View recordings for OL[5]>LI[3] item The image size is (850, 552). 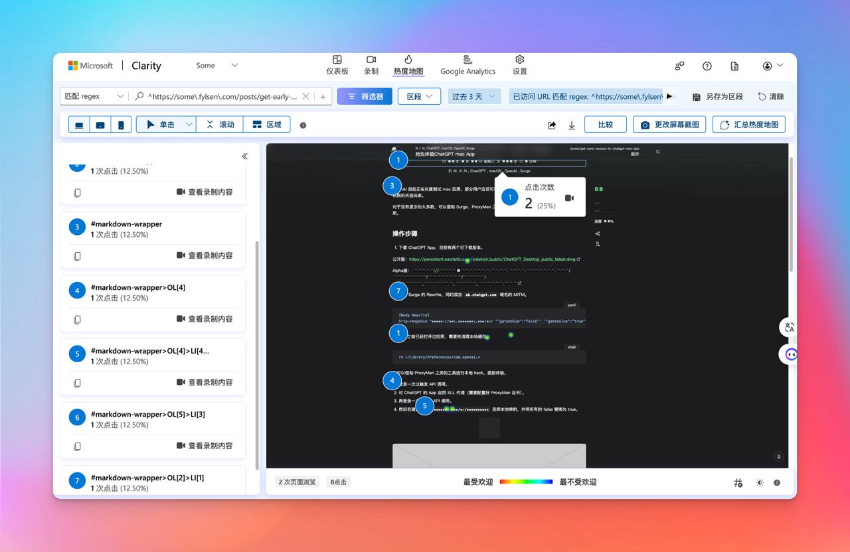[x=205, y=446]
